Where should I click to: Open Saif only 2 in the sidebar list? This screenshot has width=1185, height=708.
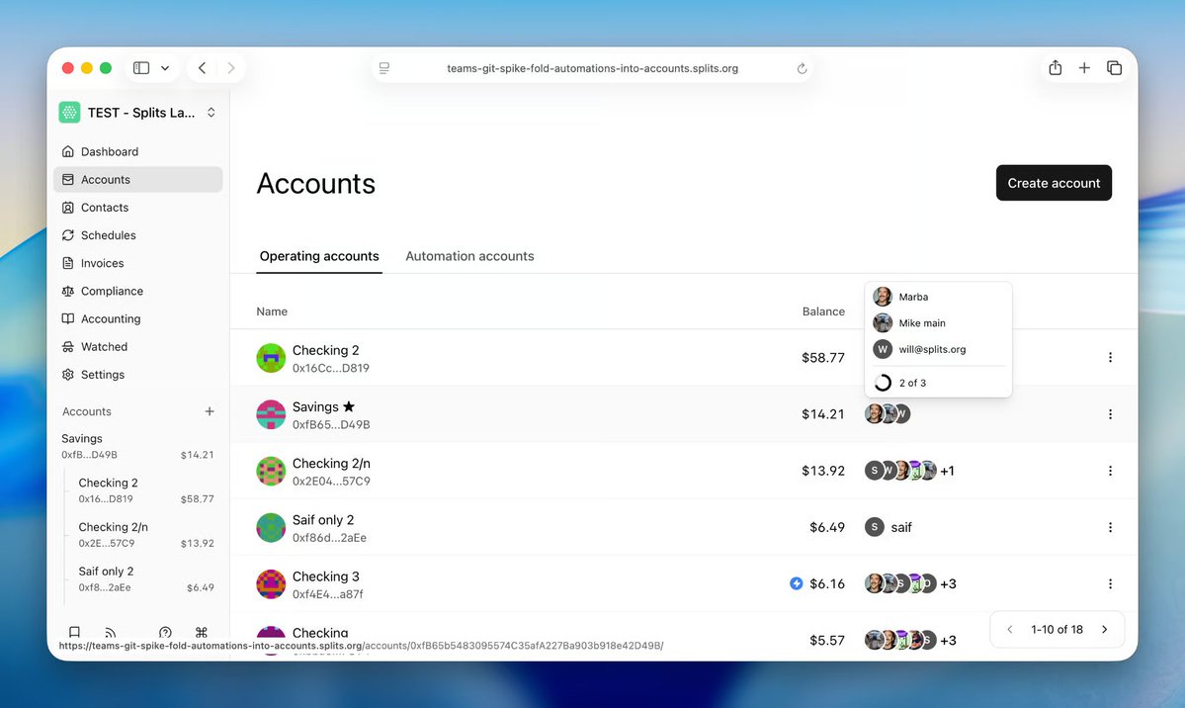point(145,578)
